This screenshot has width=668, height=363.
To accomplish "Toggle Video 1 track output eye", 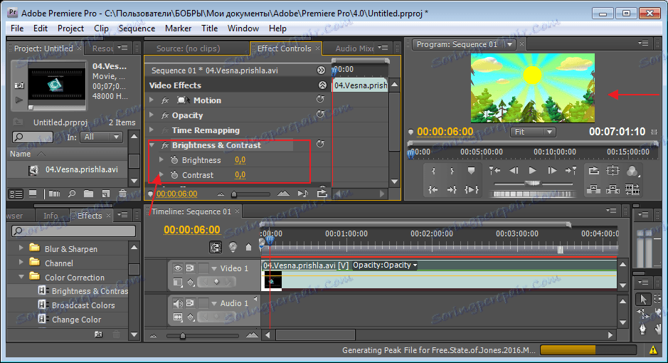I will coord(178,268).
